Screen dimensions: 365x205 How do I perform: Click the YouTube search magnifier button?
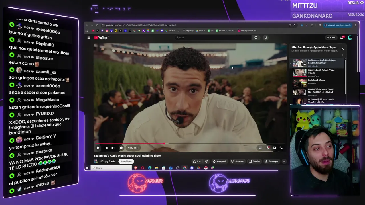256,38
